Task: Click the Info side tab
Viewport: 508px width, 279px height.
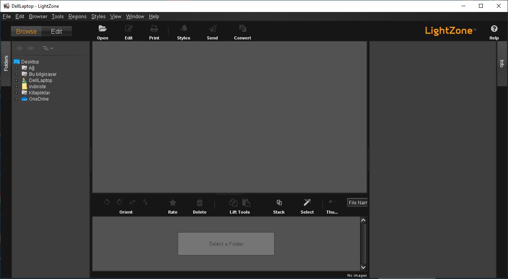Action: pyautogui.click(x=502, y=63)
